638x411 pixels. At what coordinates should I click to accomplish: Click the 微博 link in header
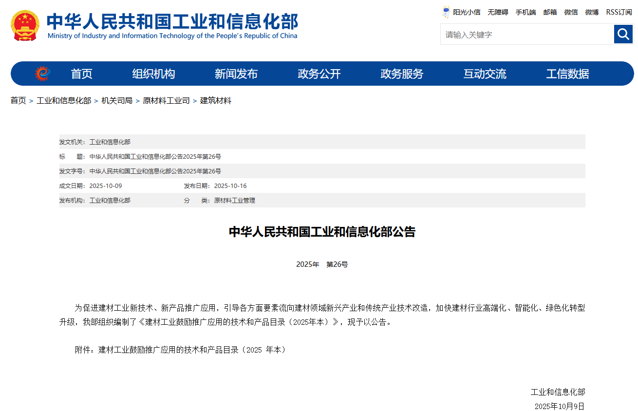point(592,12)
